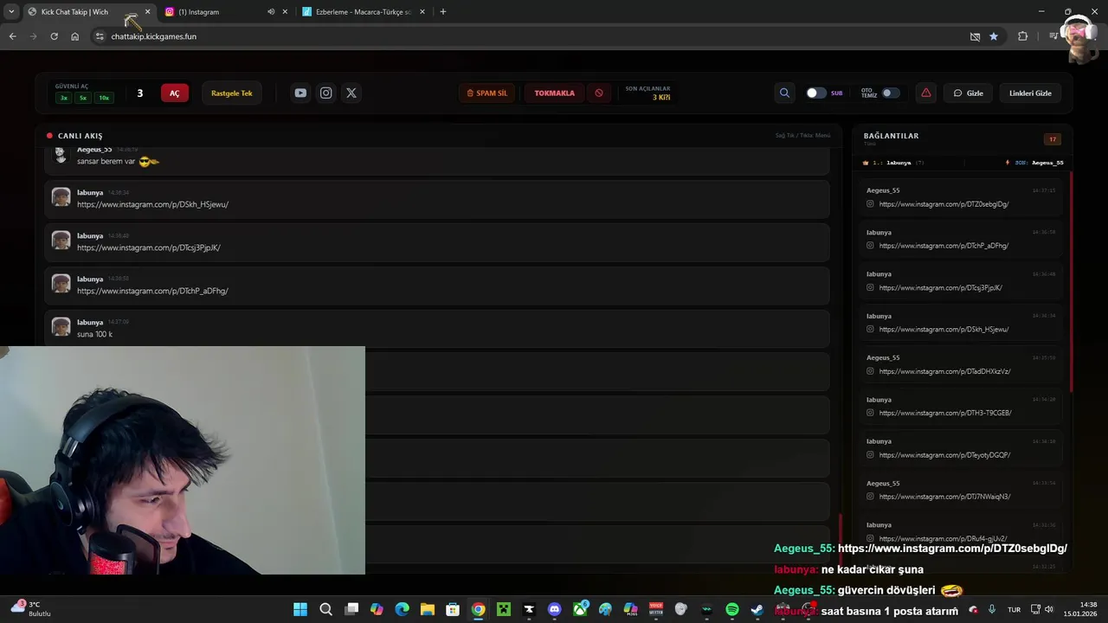This screenshot has height=623, width=1108.
Task: Select the 3x safe-open option
Action: 63,98
